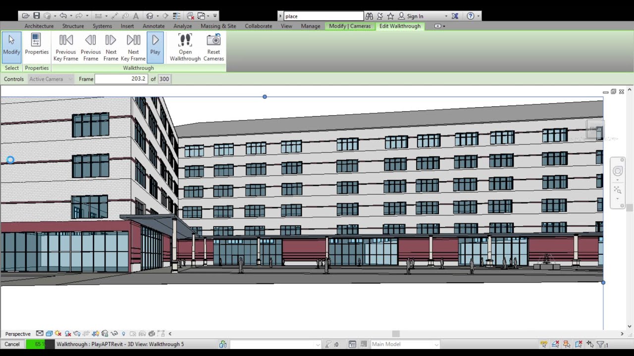Viewport: 634px width, 356px height.
Task: Open Main Model design options dropdown
Action: coord(405,344)
